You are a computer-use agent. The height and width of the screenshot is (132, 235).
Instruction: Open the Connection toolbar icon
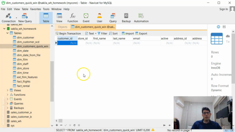coord(8,18)
